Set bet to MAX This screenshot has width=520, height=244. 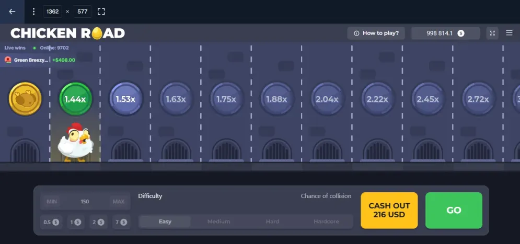coord(119,202)
